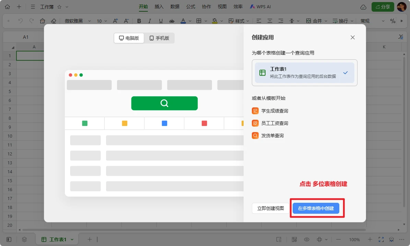Open the 插入 ribbon tab
Image resolution: width=410 pixels, height=246 pixels.
coord(159,7)
